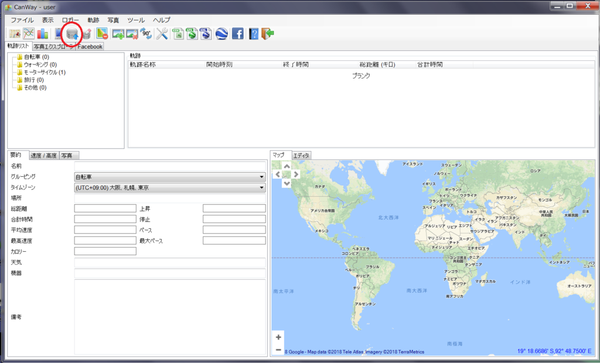Click the 開始時刻 column header
Viewport: 600px width, 363px height.
(243, 64)
